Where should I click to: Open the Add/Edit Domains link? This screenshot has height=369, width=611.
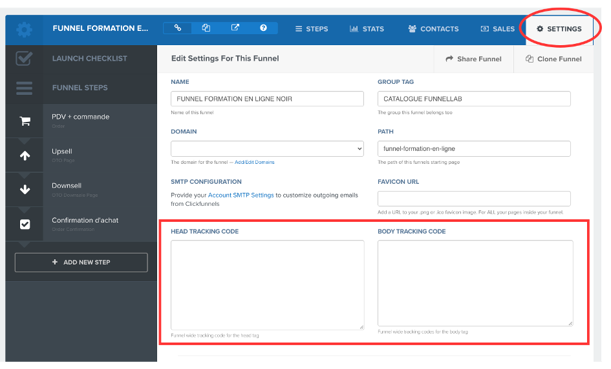point(255,162)
